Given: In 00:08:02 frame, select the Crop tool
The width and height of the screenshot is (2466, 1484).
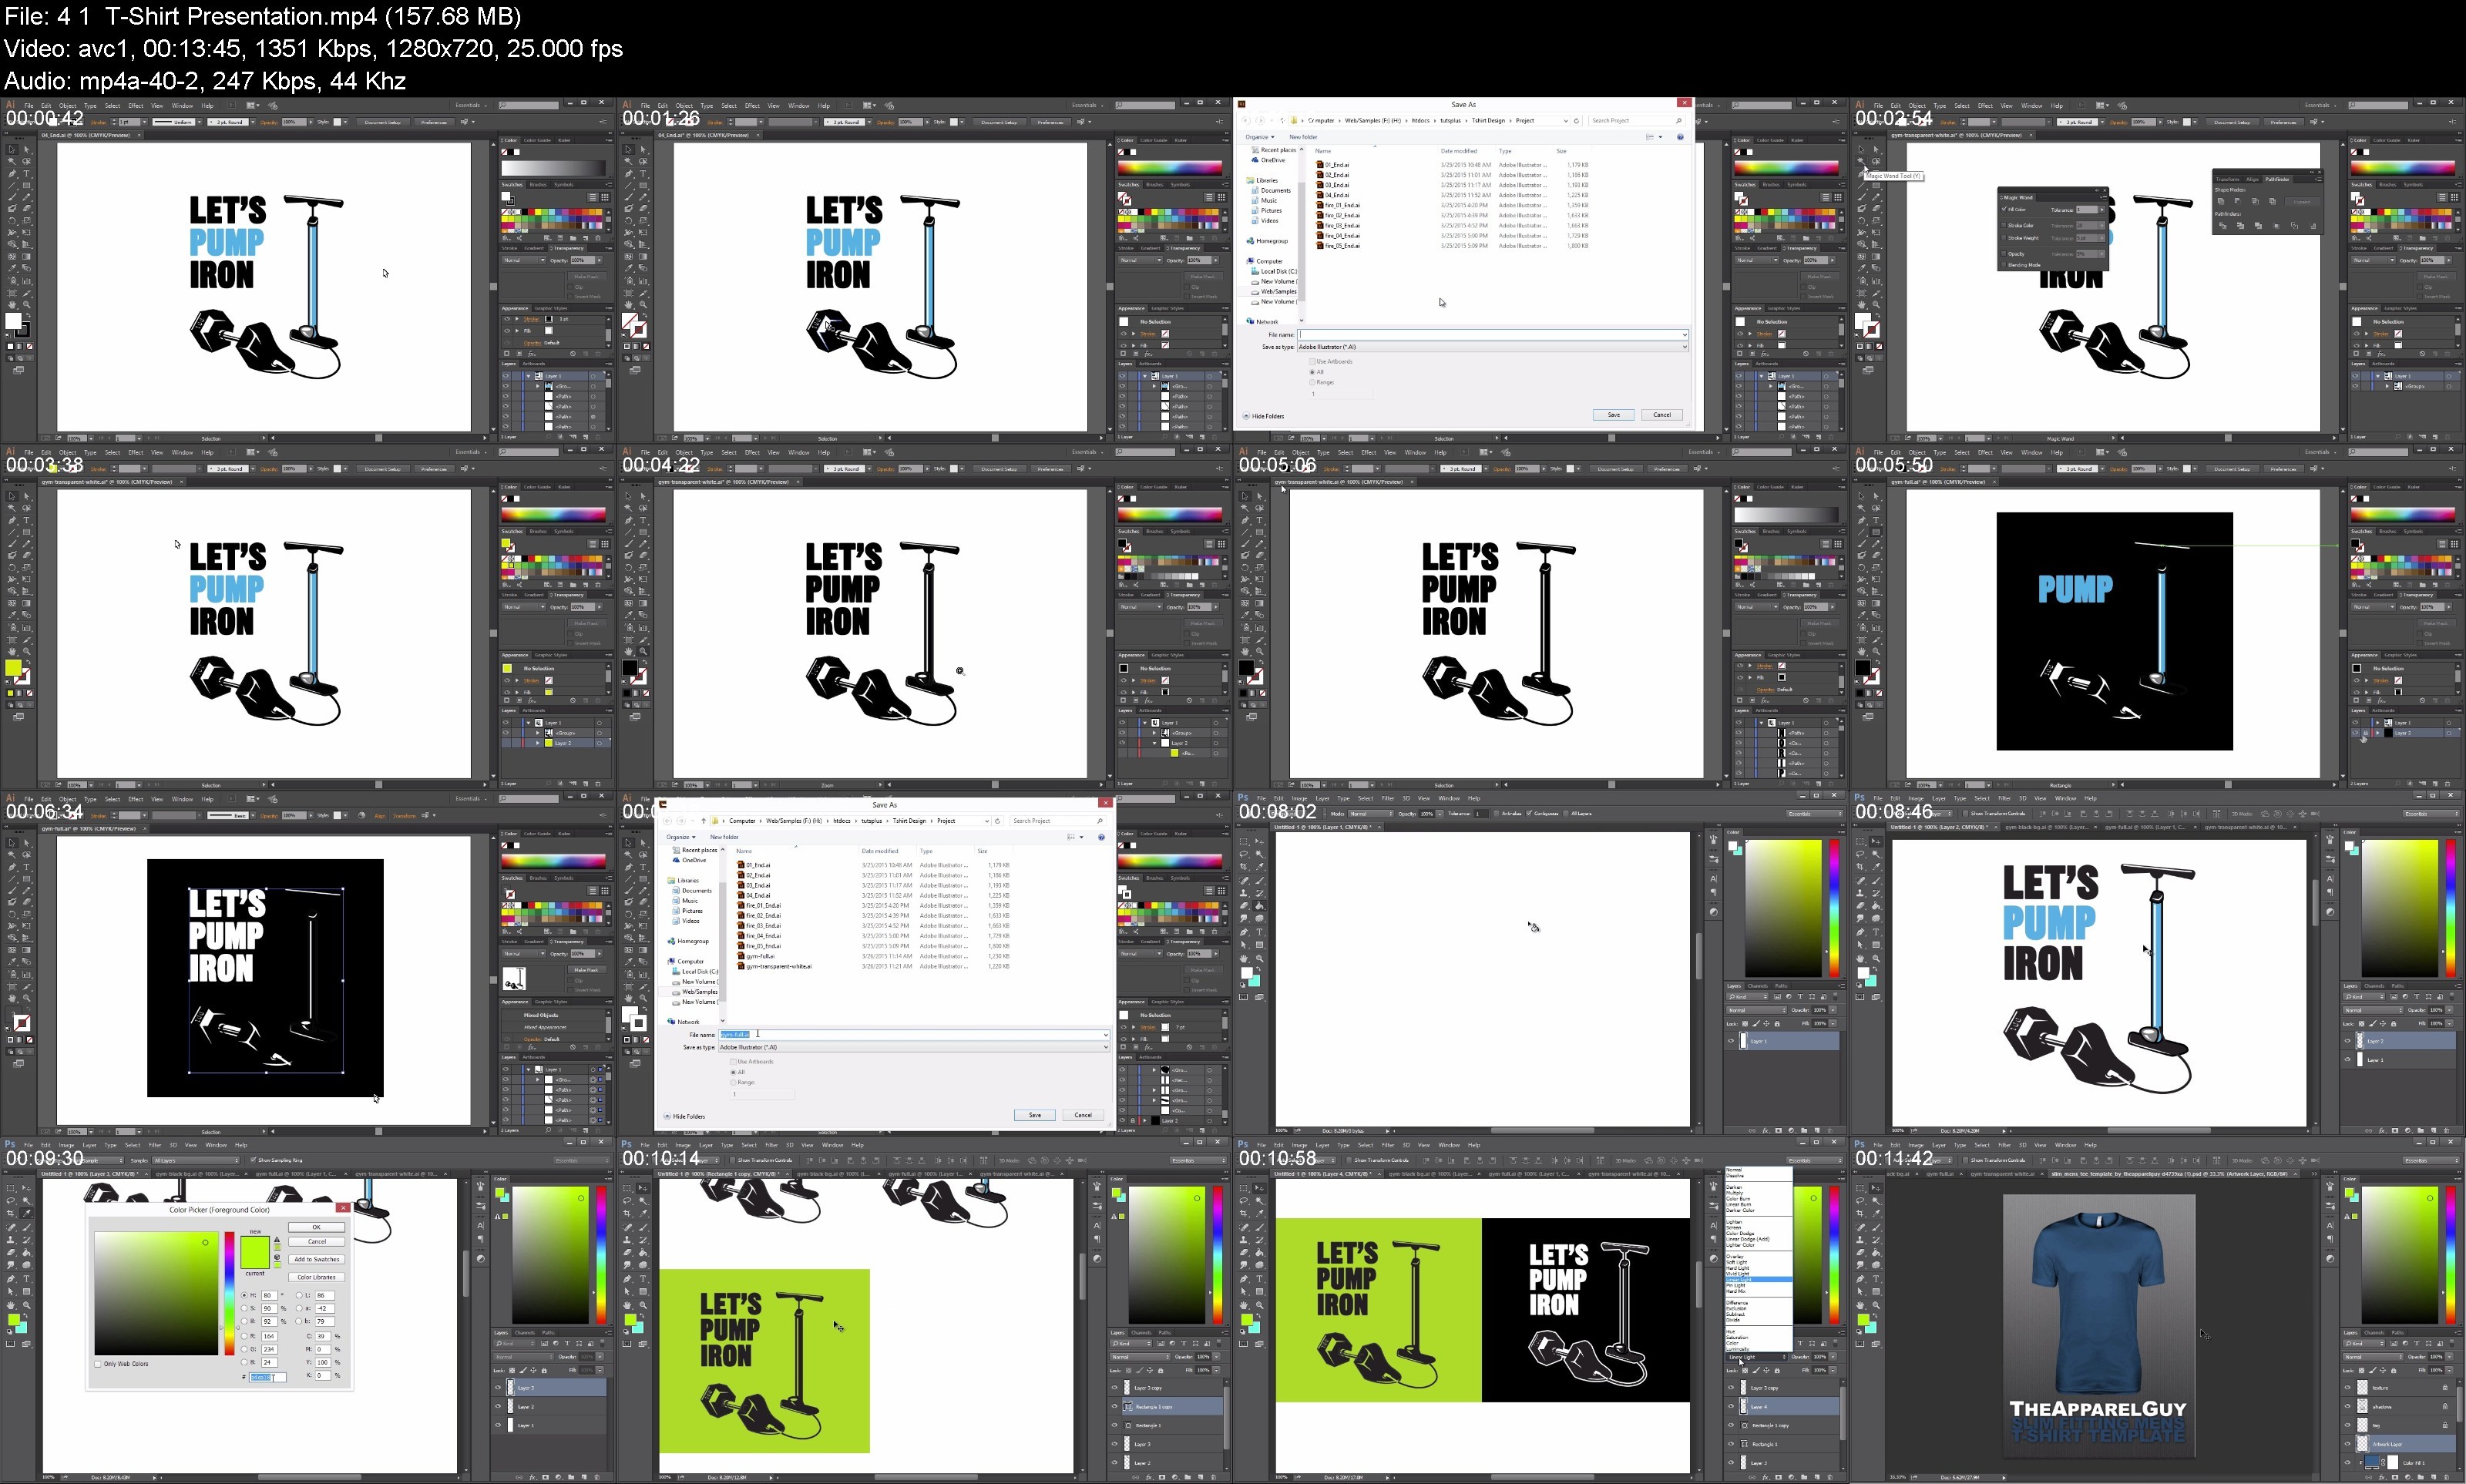Looking at the screenshot, I should tap(1244, 867).
